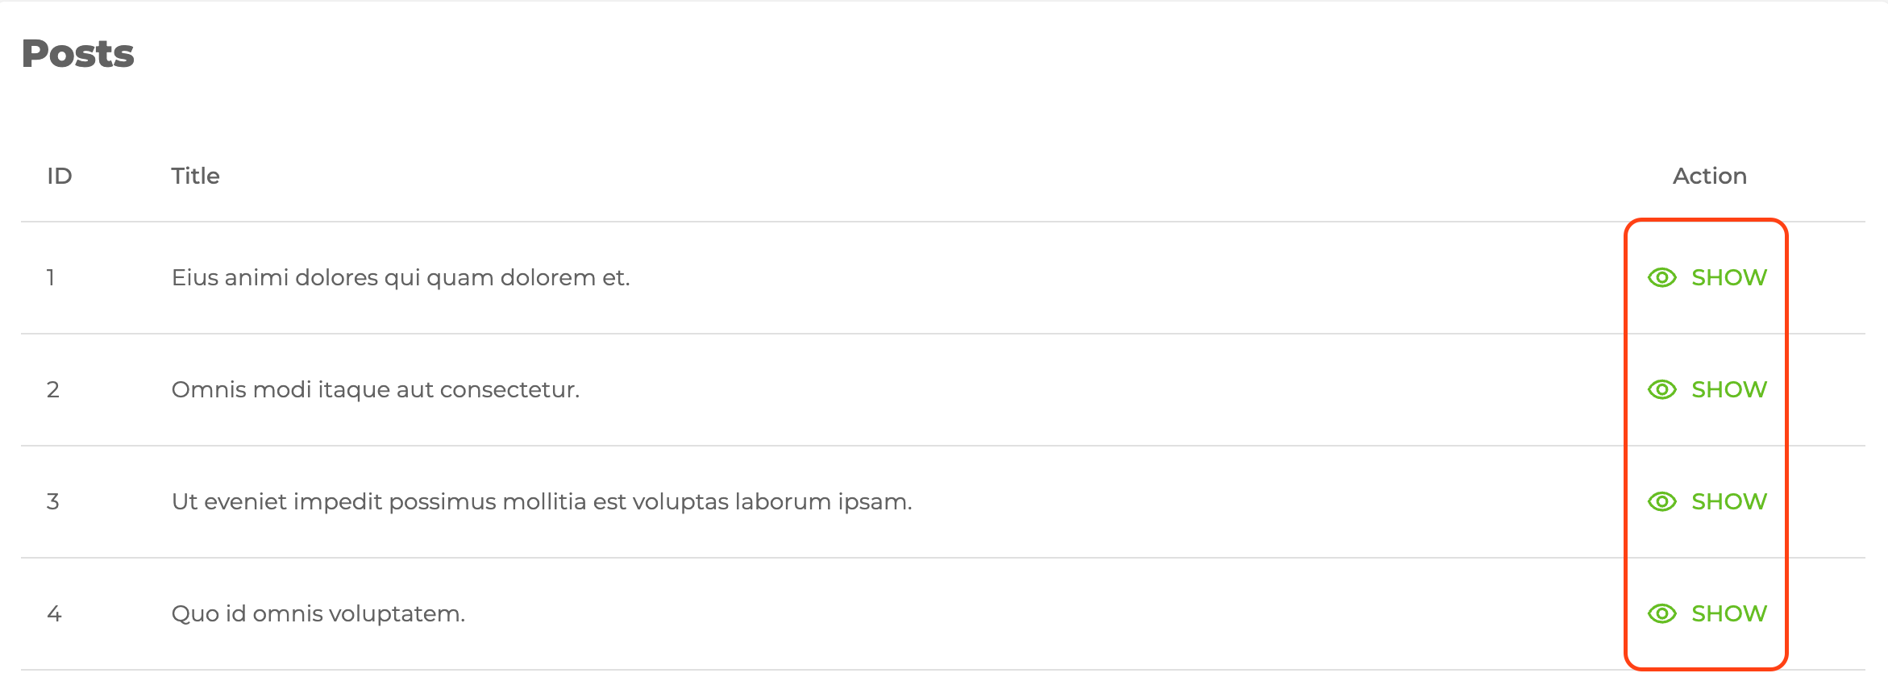Click the eye icon for post 2

(1661, 390)
